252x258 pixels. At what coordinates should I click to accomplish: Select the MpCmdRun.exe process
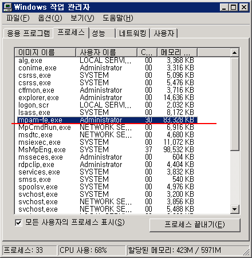106,128
